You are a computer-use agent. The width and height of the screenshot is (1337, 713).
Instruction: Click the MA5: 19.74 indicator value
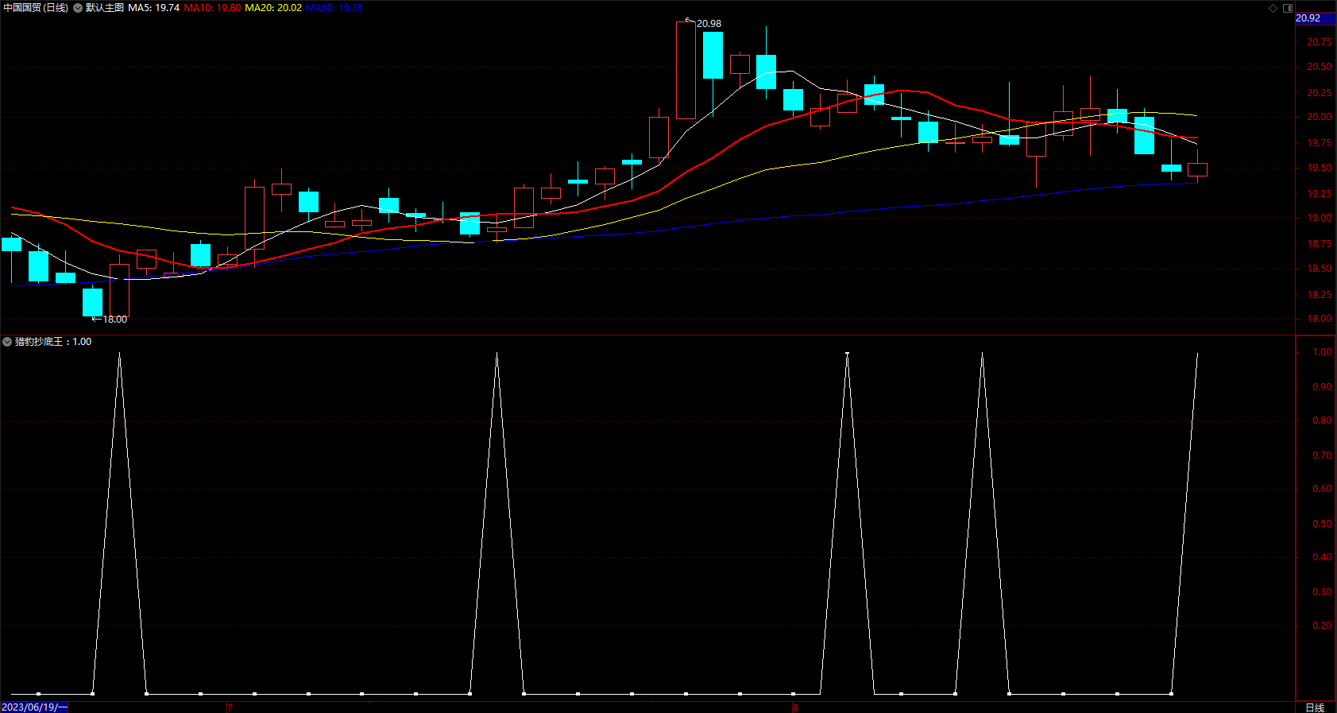coord(154,8)
